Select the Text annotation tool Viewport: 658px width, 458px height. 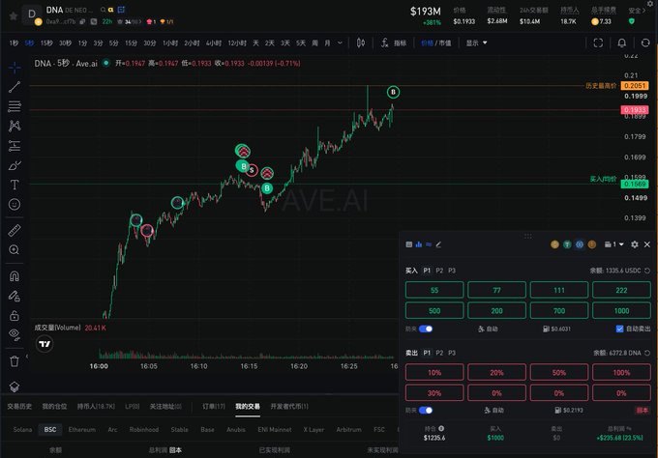click(x=15, y=185)
